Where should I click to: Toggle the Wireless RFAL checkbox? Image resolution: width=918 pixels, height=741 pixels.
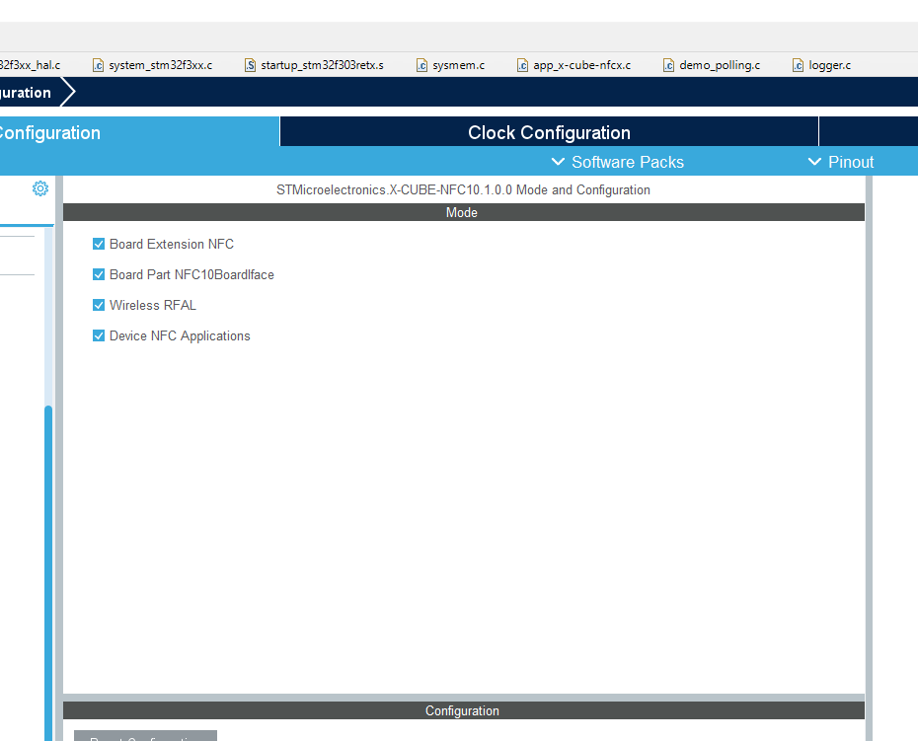[x=99, y=304]
